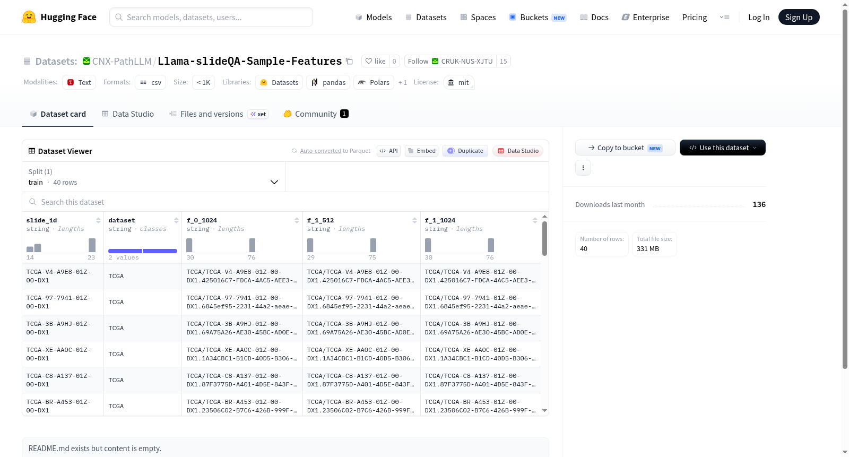This screenshot has height=457, width=849.
Task: Copy dataset name with copy icon
Action: pos(349,61)
